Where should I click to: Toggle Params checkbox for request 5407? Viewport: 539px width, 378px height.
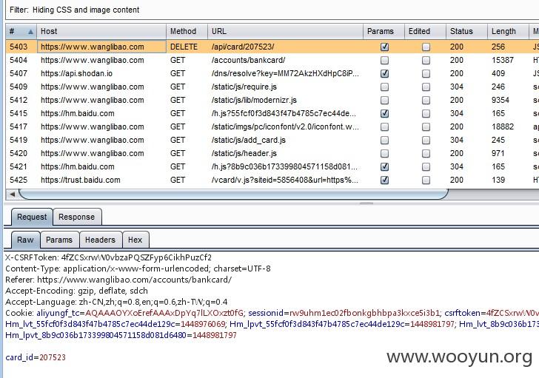click(x=385, y=73)
